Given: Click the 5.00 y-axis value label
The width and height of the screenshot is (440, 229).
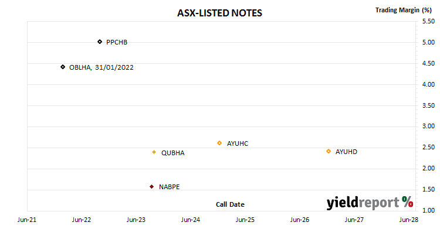Looking at the screenshot, I should (428, 42).
